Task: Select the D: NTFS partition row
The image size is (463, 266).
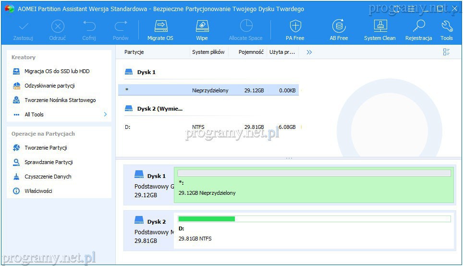Action: tap(208, 127)
